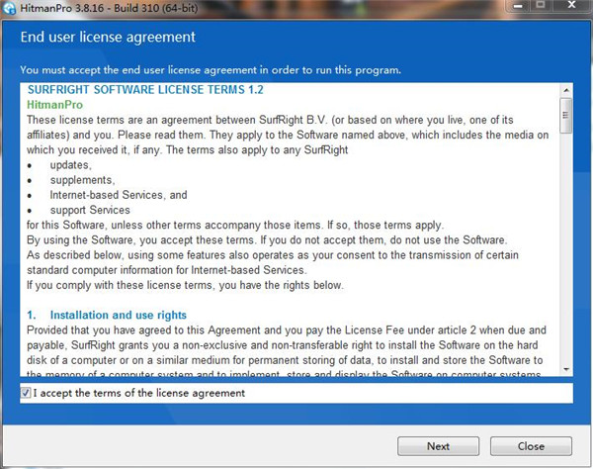Click the 'End user license agreement' title

click(108, 37)
